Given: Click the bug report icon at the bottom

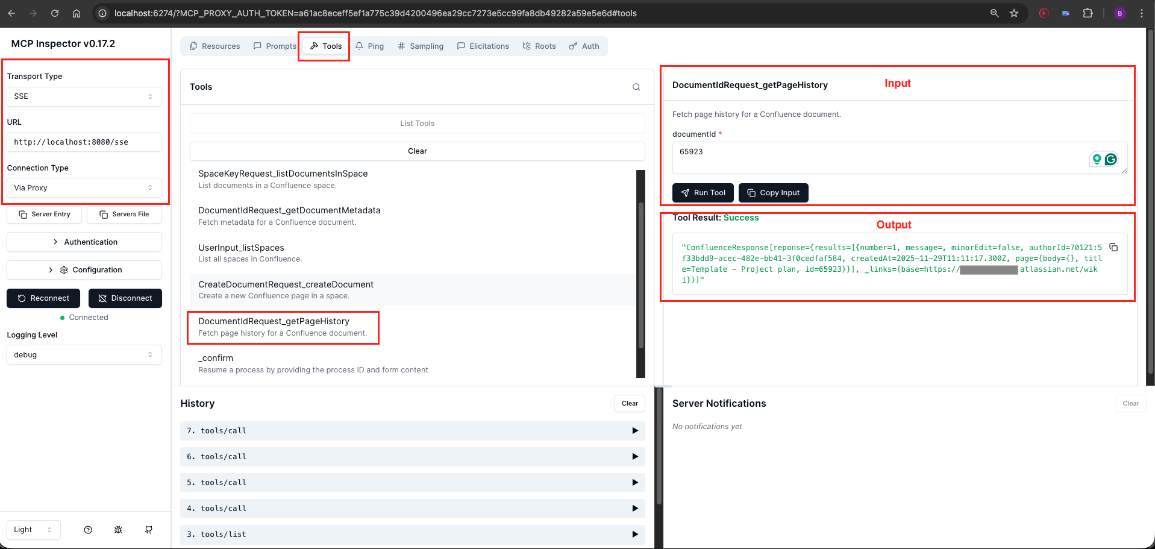Looking at the screenshot, I should click(118, 530).
